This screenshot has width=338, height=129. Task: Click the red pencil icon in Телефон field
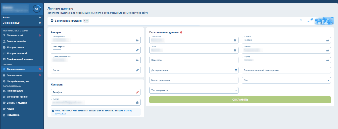(x=137, y=92)
